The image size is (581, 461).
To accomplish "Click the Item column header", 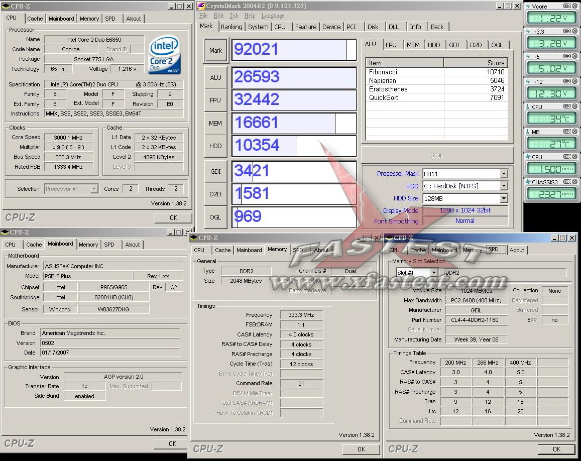I will point(405,63).
